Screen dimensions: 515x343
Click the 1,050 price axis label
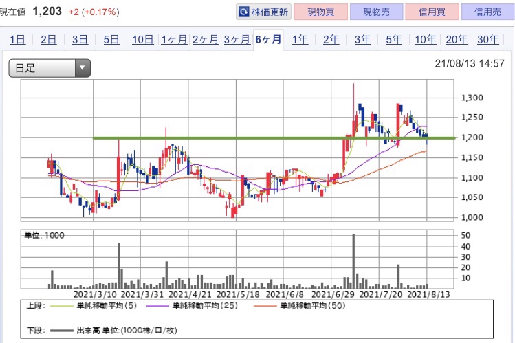click(472, 197)
